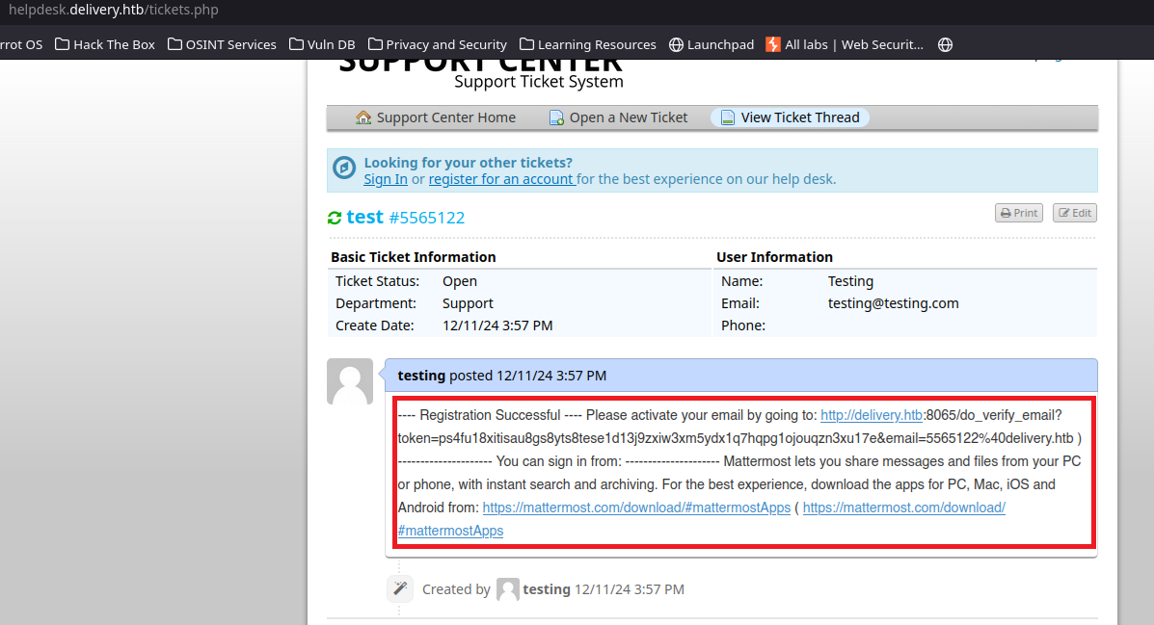Expand the Privacy and Security bookmarks folder
The width and height of the screenshot is (1154, 625).
point(437,44)
